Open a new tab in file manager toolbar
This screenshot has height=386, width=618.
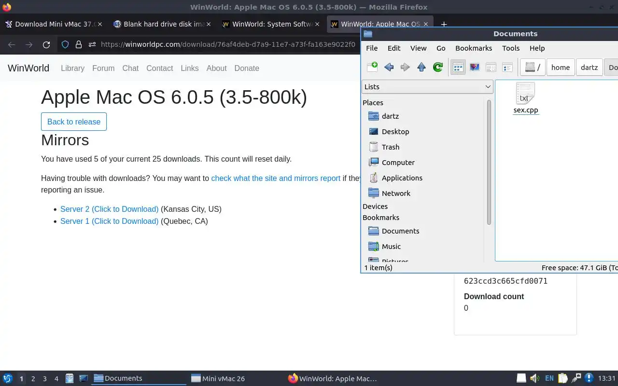372,67
